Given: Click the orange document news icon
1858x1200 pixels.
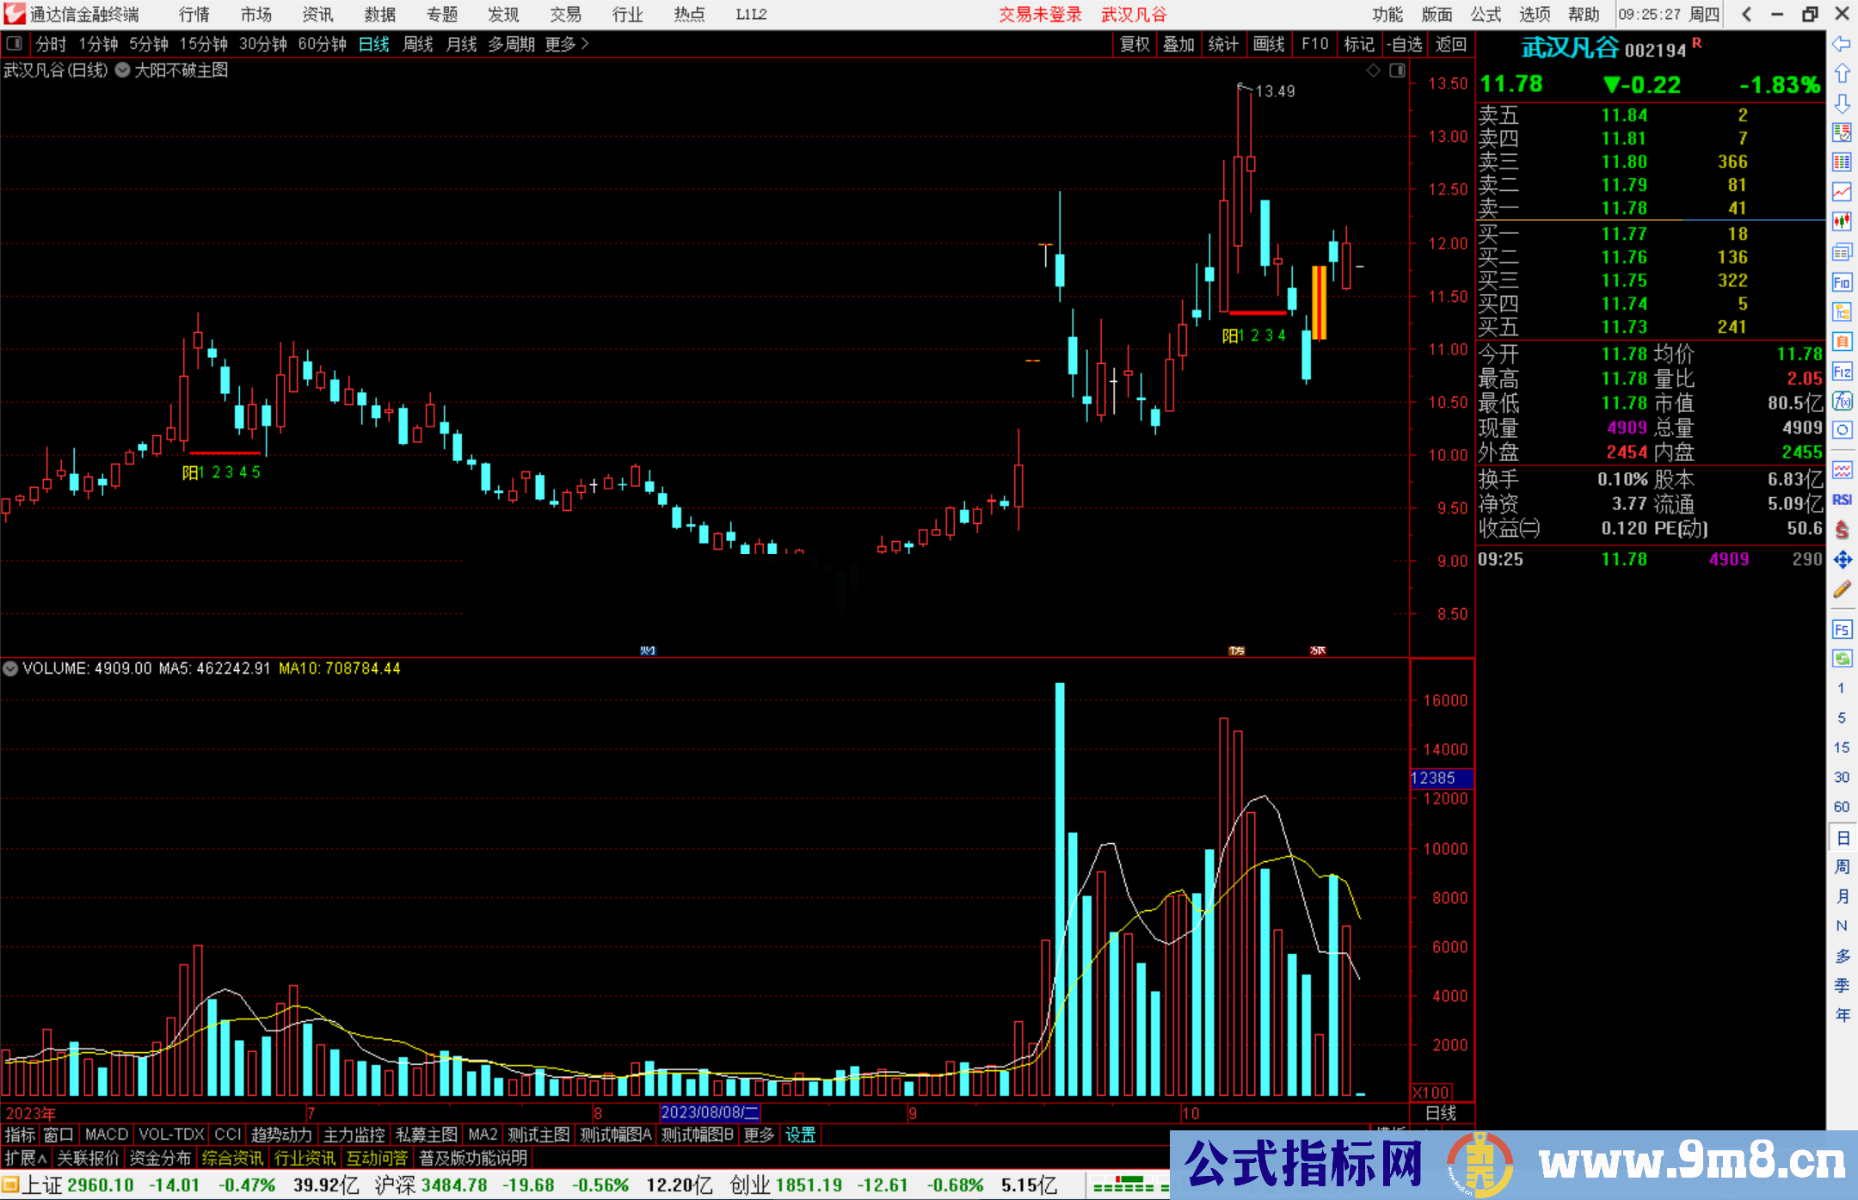Looking at the screenshot, I should (x=1842, y=342).
